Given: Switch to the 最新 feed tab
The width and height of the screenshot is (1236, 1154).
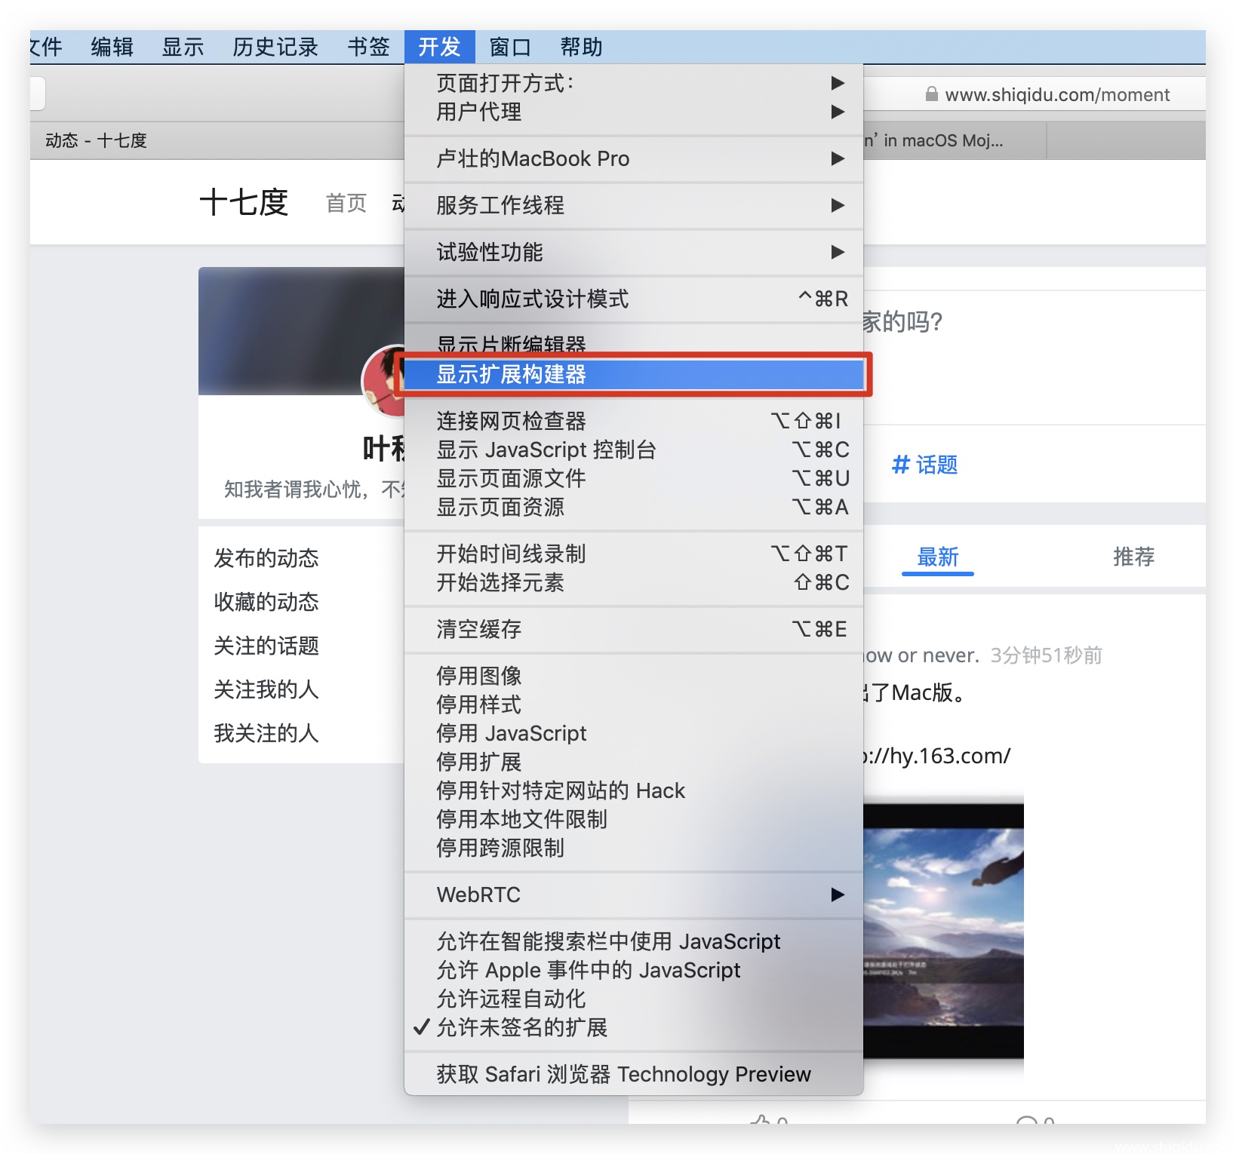Looking at the screenshot, I should click(937, 557).
